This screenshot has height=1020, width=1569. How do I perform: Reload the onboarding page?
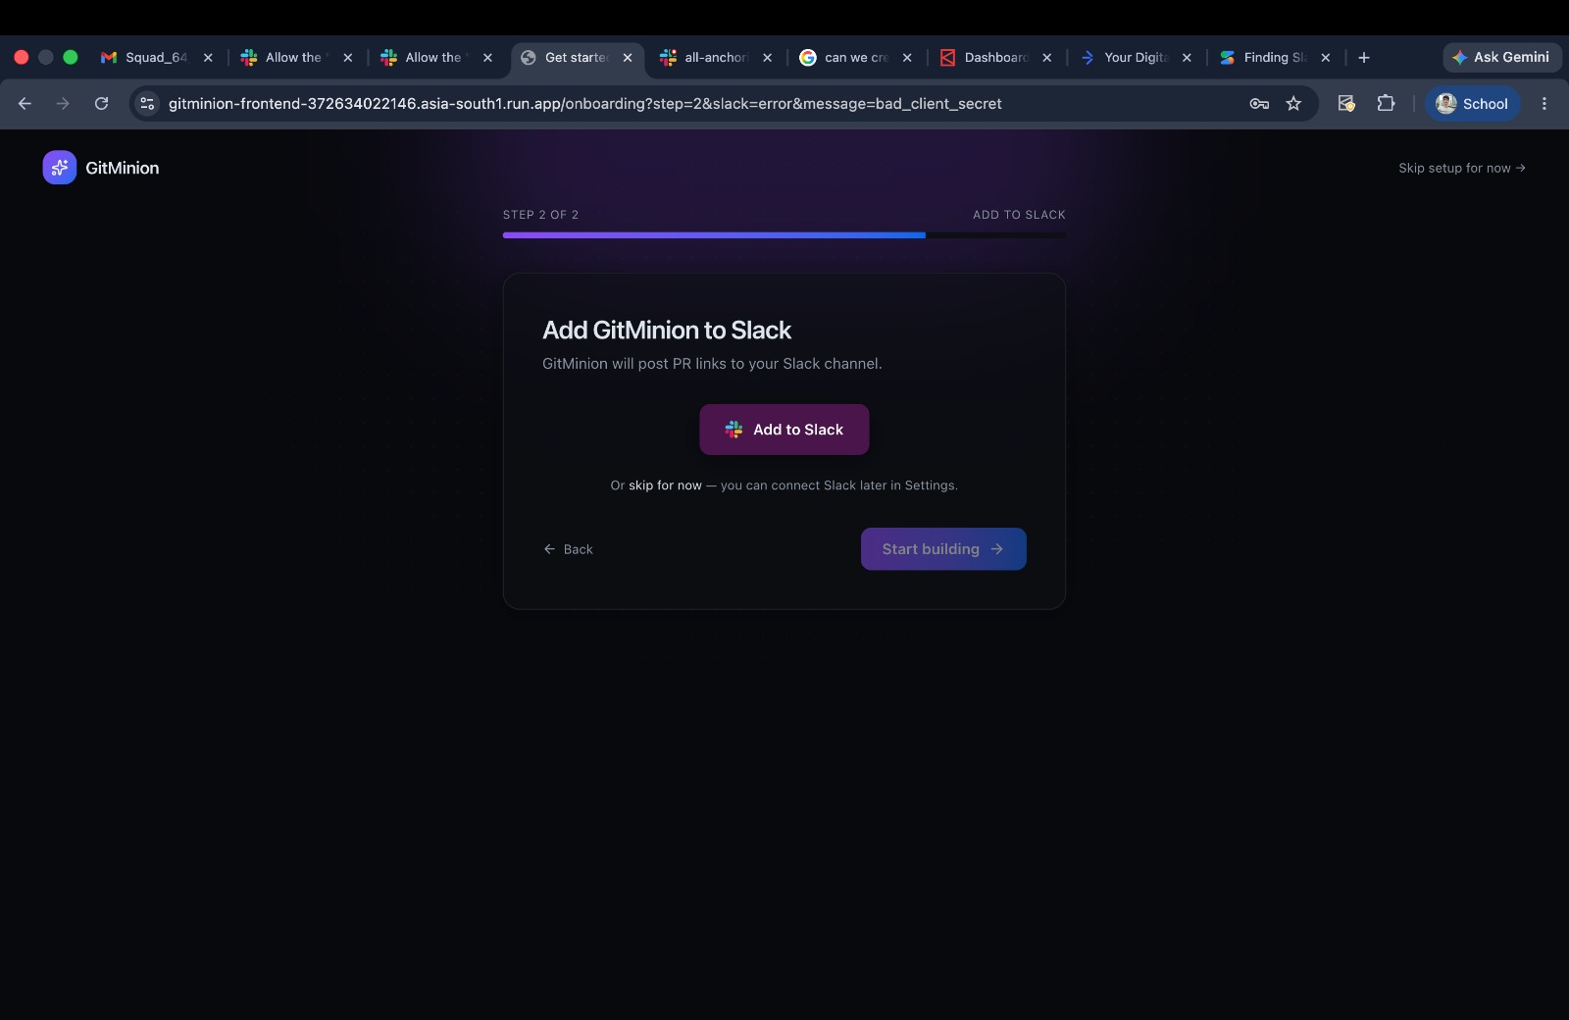tap(101, 103)
